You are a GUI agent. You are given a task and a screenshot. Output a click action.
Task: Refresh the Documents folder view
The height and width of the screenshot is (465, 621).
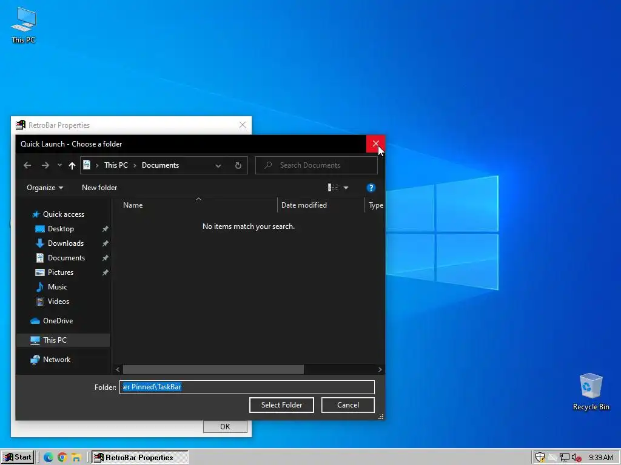pyautogui.click(x=238, y=166)
